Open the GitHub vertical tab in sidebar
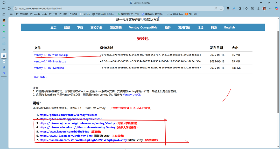The width and height of the screenshot is (280, 150). tap(4, 61)
